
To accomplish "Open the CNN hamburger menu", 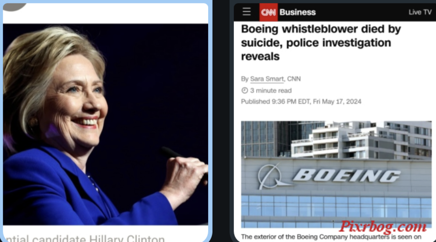I will [x=246, y=12].
